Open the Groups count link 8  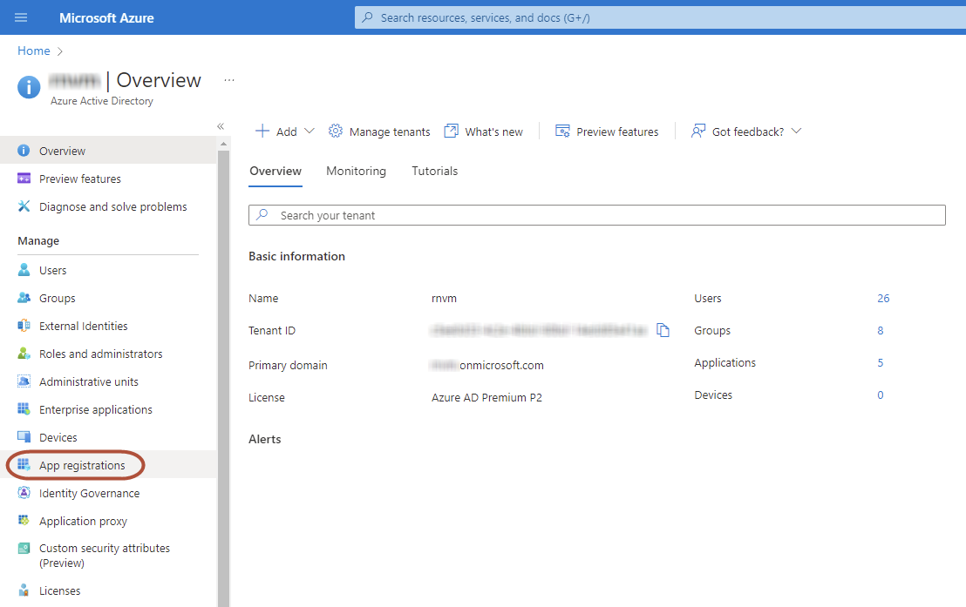point(881,331)
